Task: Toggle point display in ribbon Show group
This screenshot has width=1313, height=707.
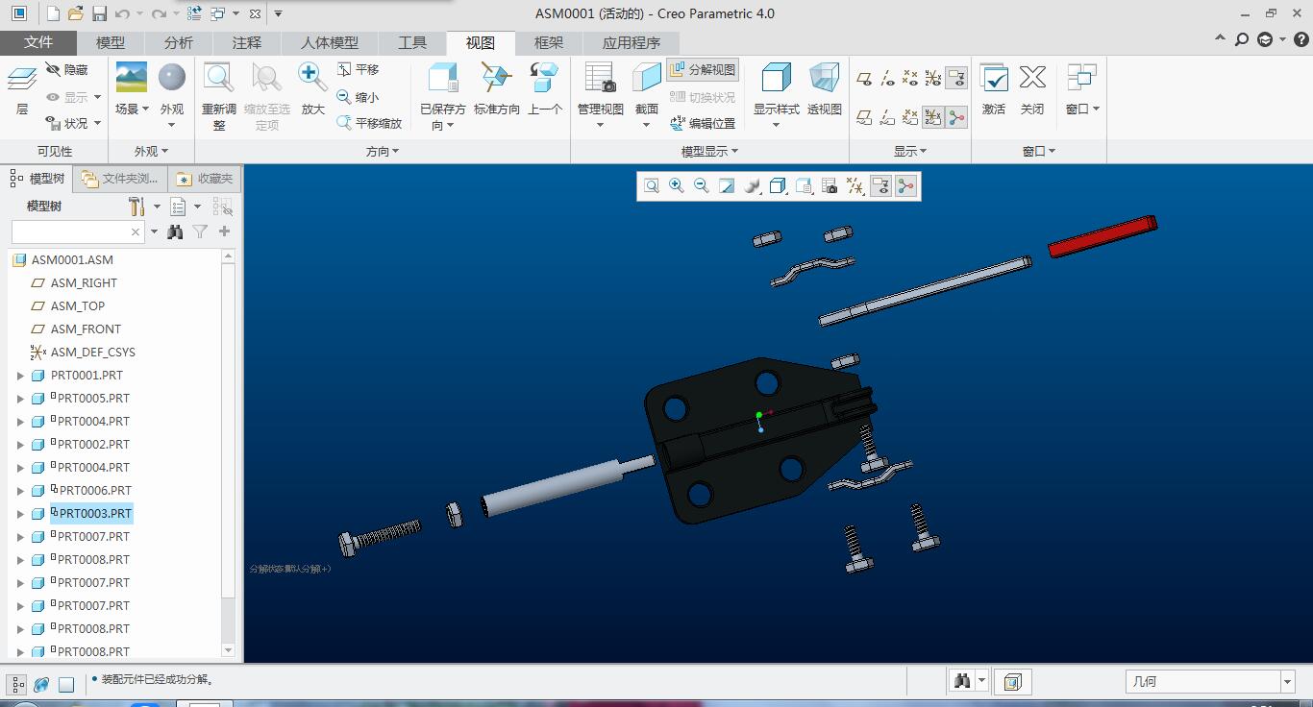Action: click(909, 78)
